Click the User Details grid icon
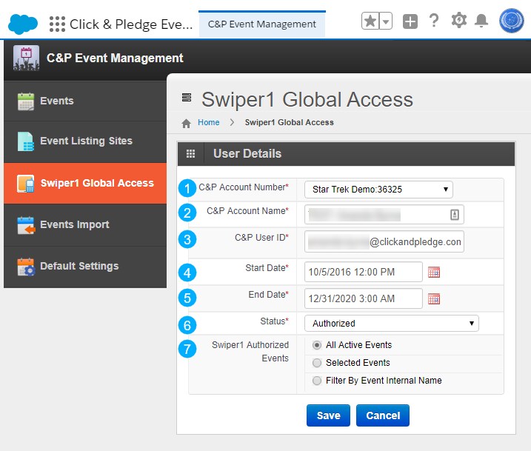The image size is (531, 451). click(x=190, y=154)
